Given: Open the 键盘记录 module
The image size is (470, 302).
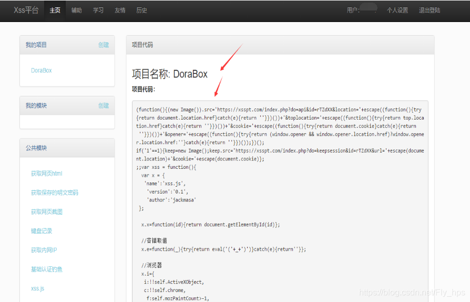Looking at the screenshot, I should (42, 231).
